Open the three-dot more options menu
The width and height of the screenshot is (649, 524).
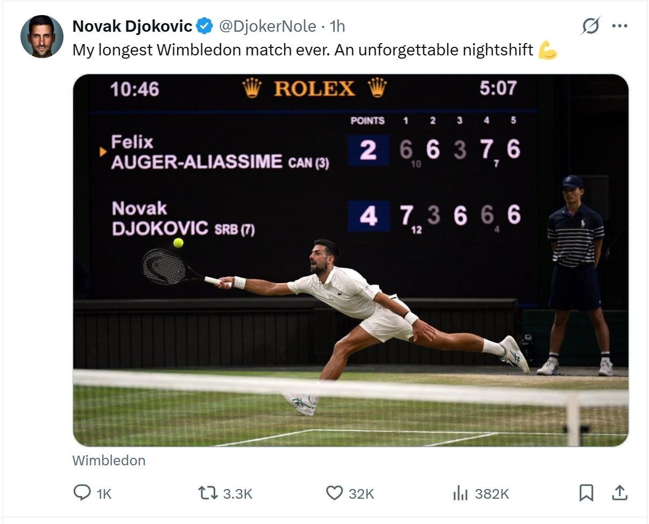pyautogui.click(x=620, y=26)
